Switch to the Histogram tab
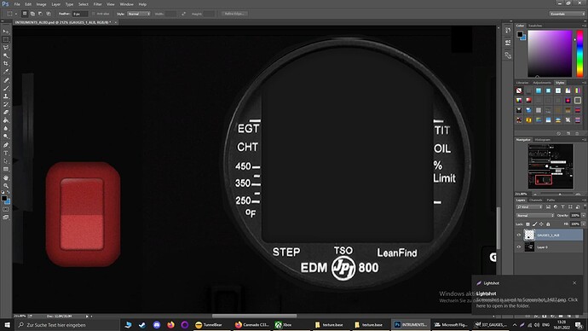This screenshot has height=331, width=588. 542,140
